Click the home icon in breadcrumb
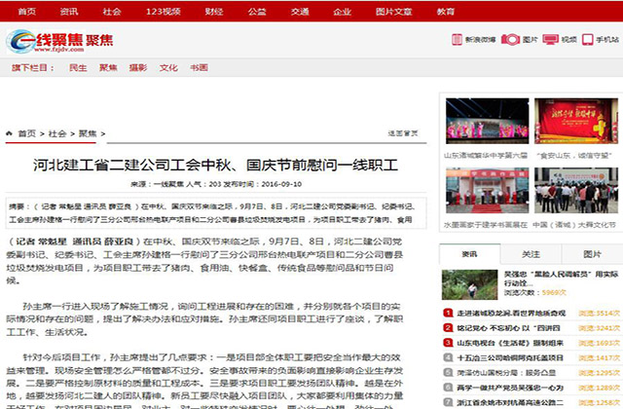 pos(12,132)
